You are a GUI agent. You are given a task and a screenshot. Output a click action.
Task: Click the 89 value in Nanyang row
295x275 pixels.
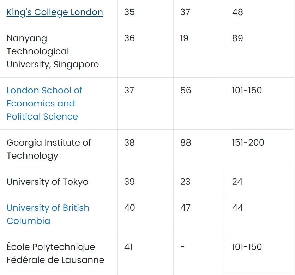[x=237, y=38]
